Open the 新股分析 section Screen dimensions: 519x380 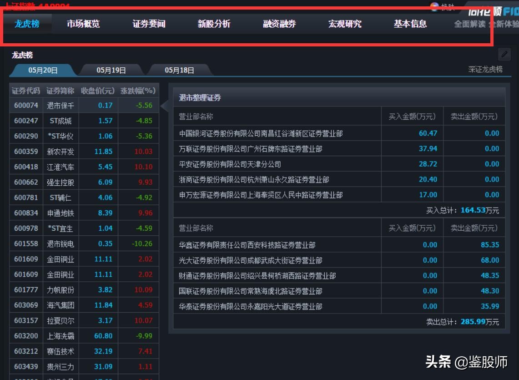pyautogui.click(x=213, y=23)
